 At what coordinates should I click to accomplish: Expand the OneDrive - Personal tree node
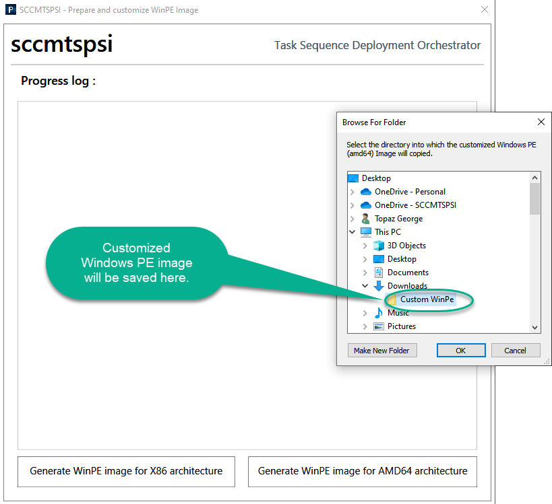pyautogui.click(x=352, y=192)
